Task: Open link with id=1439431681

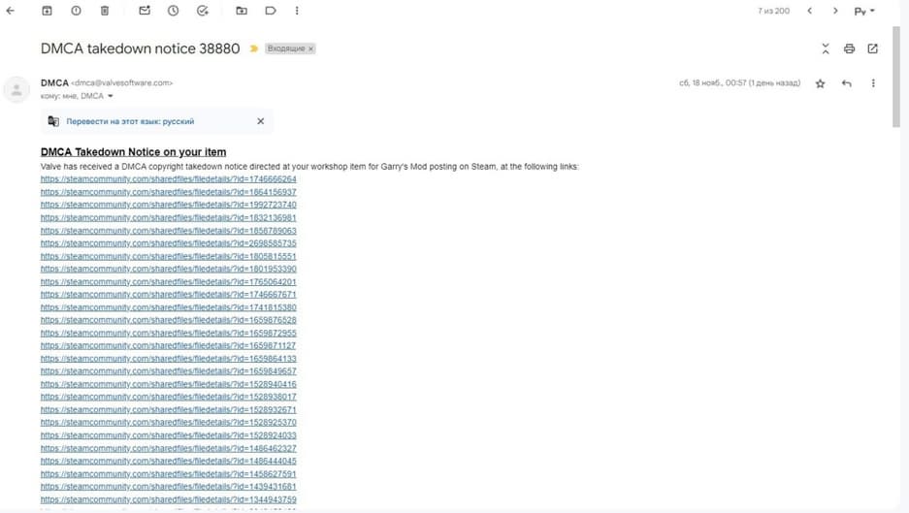Action: 168,487
